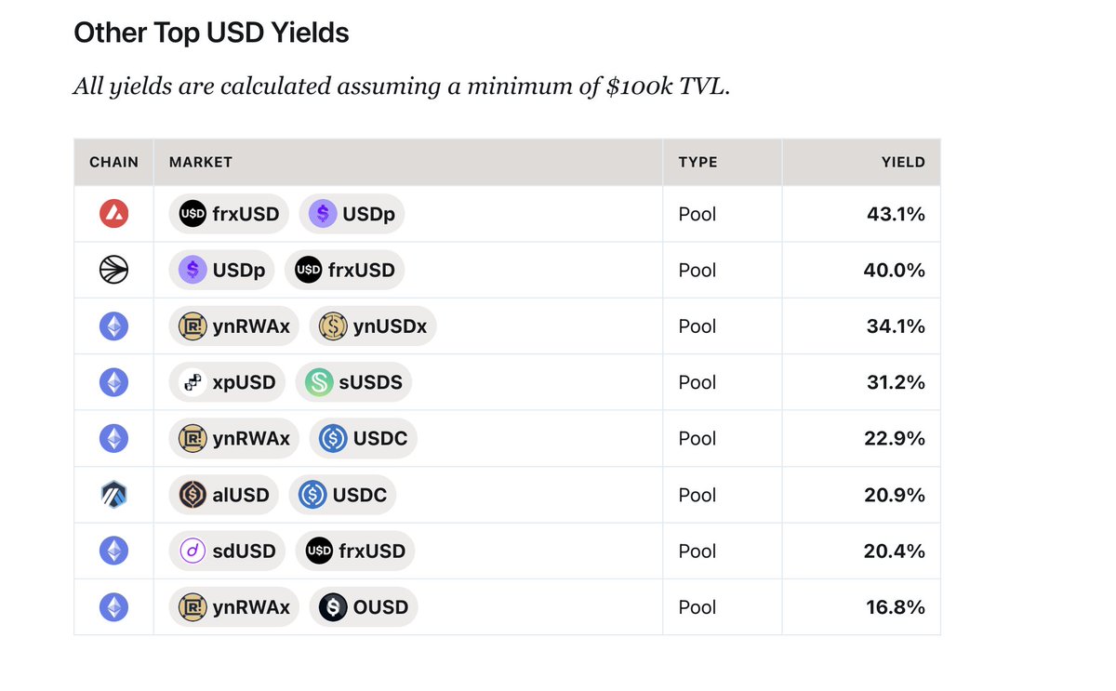Select the ynRWAx pill in the 16.8% row
1116x691 pixels.
pyautogui.click(x=234, y=607)
